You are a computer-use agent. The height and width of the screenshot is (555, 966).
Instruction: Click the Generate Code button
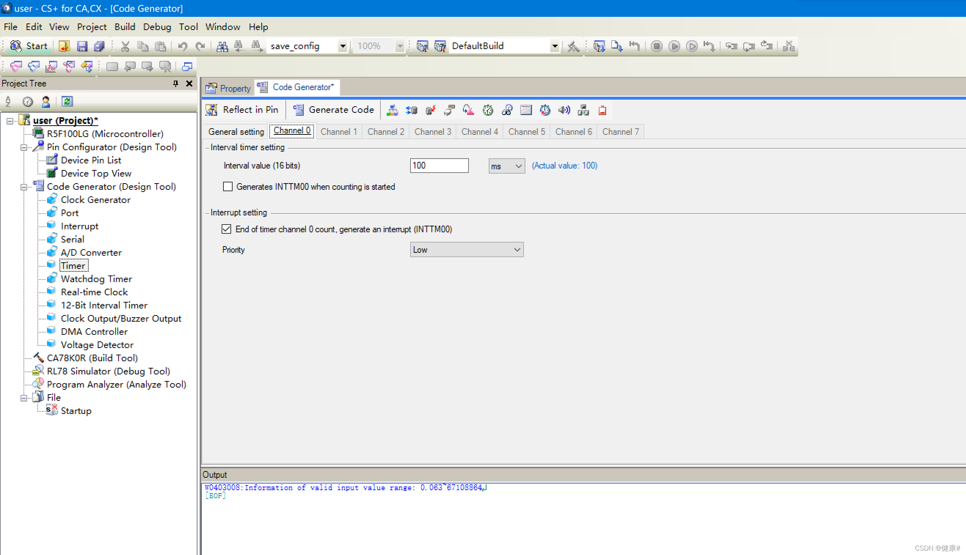point(334,110)
